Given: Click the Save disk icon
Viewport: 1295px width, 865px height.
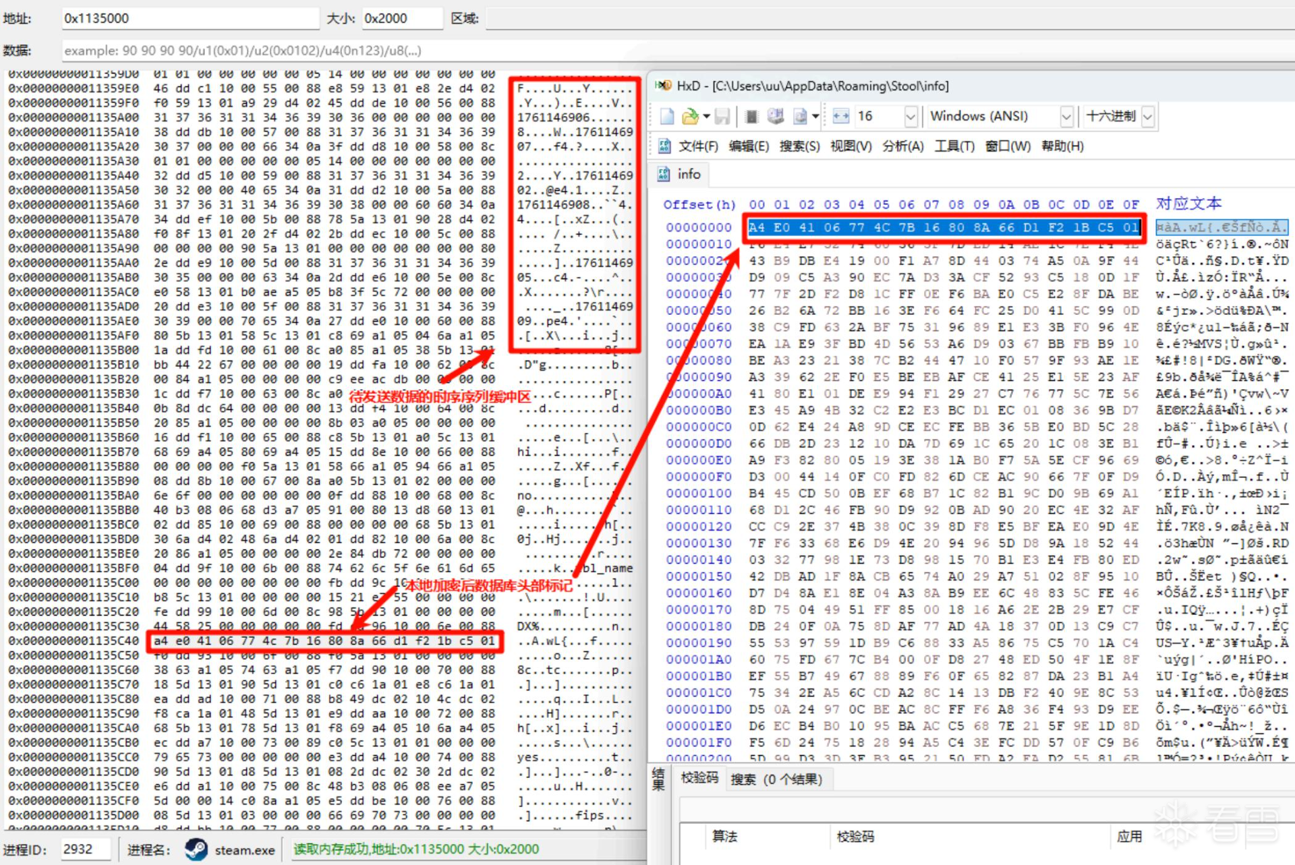Looking at the screenshot, I should tap(722, 117).
